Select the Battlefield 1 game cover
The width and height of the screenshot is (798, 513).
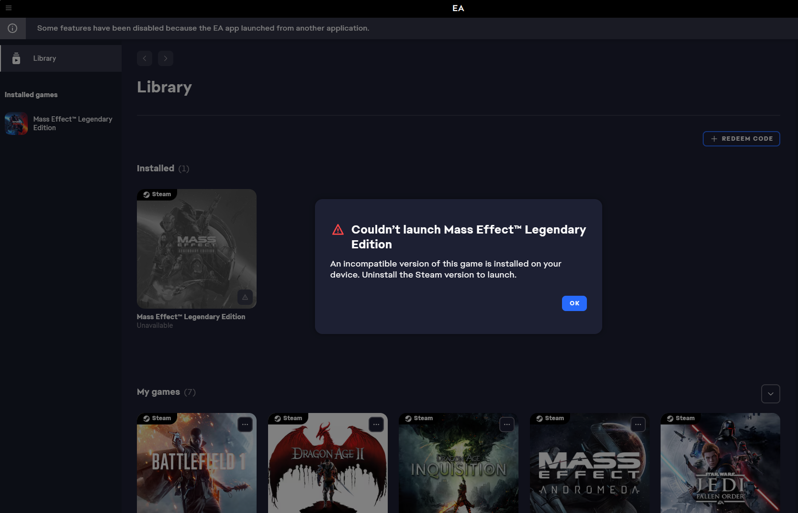pos(197,463)
